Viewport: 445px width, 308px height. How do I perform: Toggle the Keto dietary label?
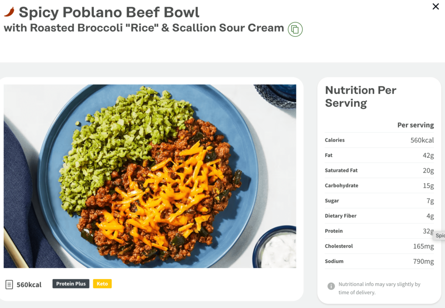(102, 284)
